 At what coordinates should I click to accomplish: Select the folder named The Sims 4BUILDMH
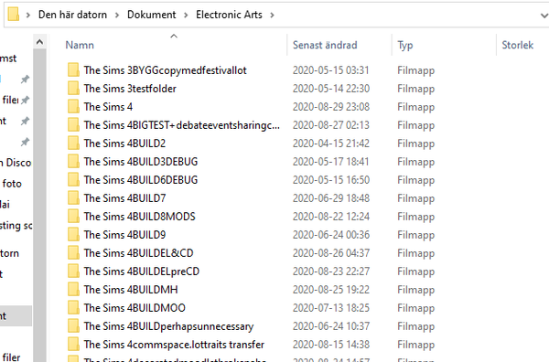tap(131, 290)
